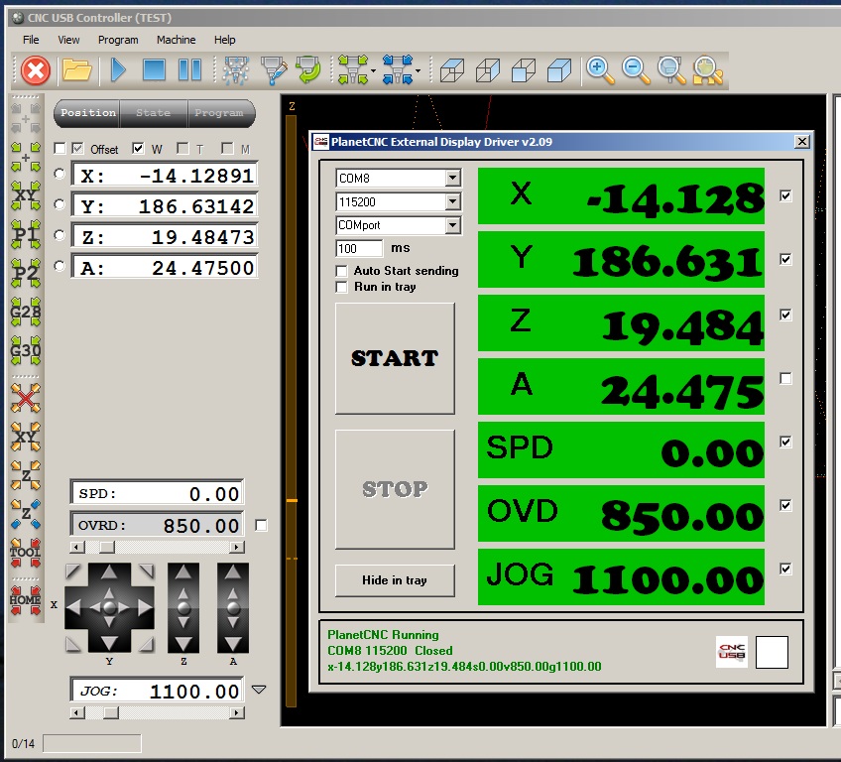Toggle the Offset checkbox
This screenshot has width=841, height=762.
pos(77,148)
